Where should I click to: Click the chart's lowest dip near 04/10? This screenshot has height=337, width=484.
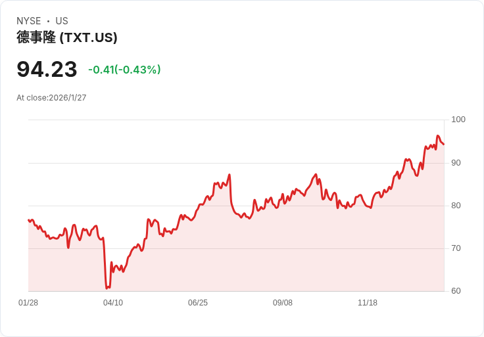coord(107,288)
